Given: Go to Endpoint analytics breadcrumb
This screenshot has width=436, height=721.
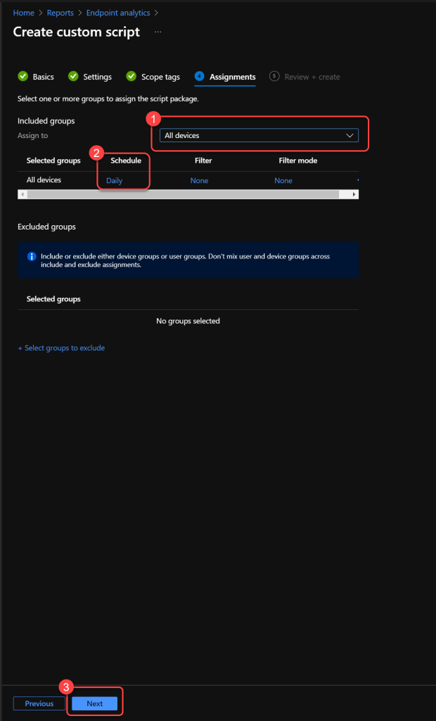Looking at the screenshot, I should pyautogui.click(x=117, y=13).
